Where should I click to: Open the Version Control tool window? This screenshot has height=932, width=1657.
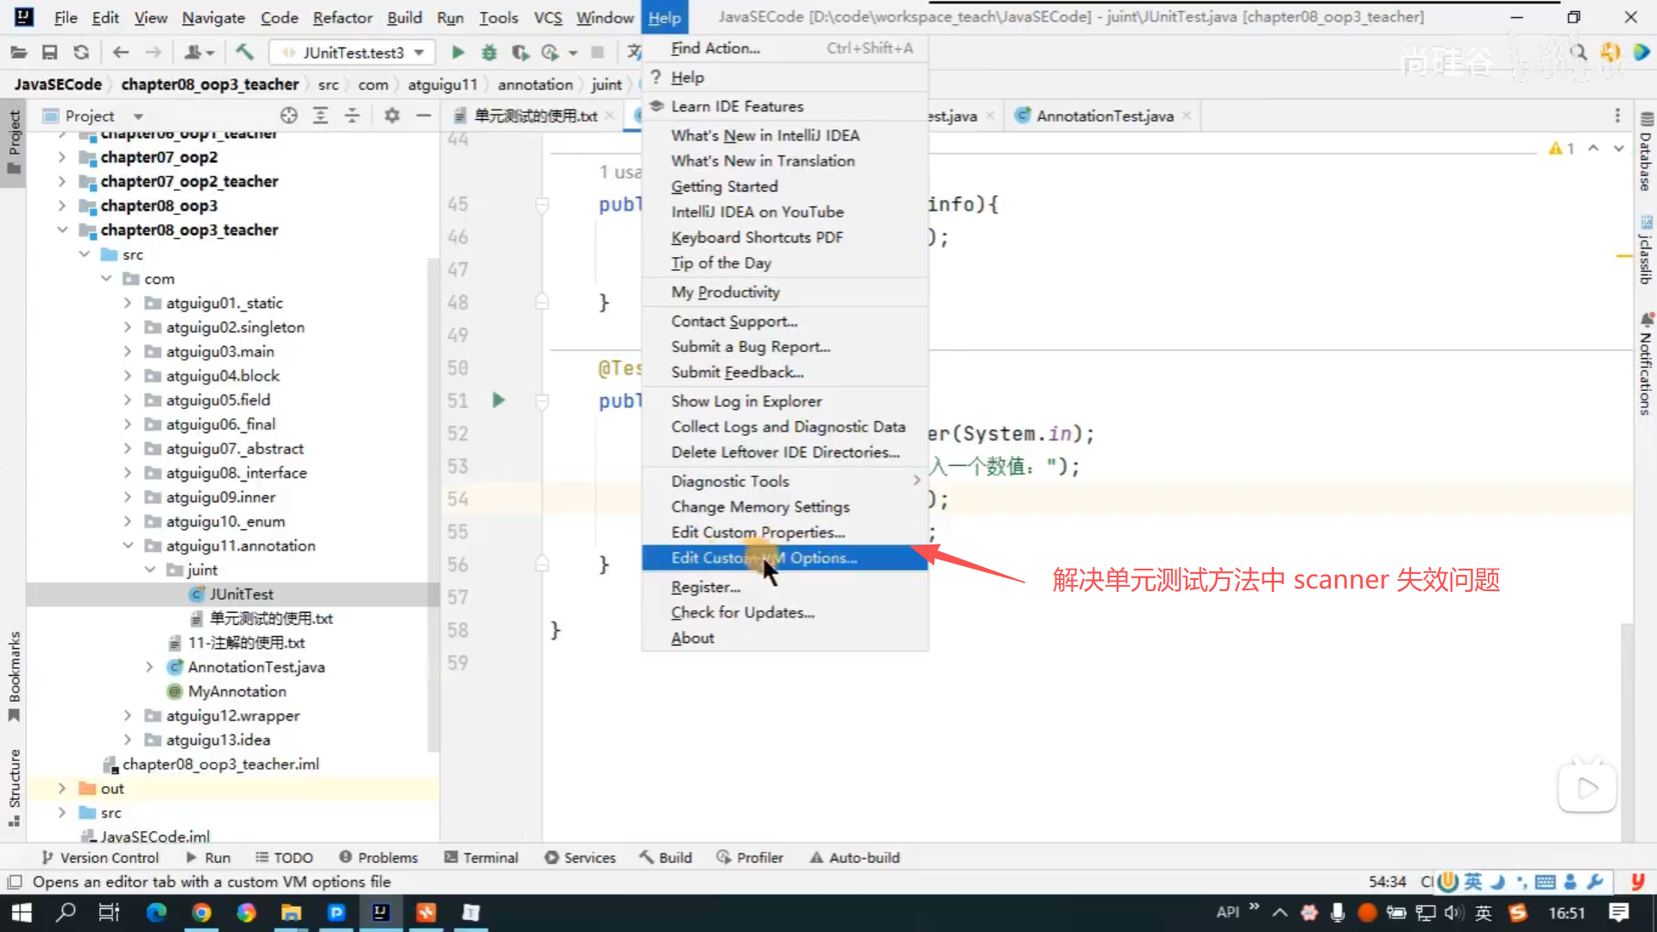[x=100, y=858]
